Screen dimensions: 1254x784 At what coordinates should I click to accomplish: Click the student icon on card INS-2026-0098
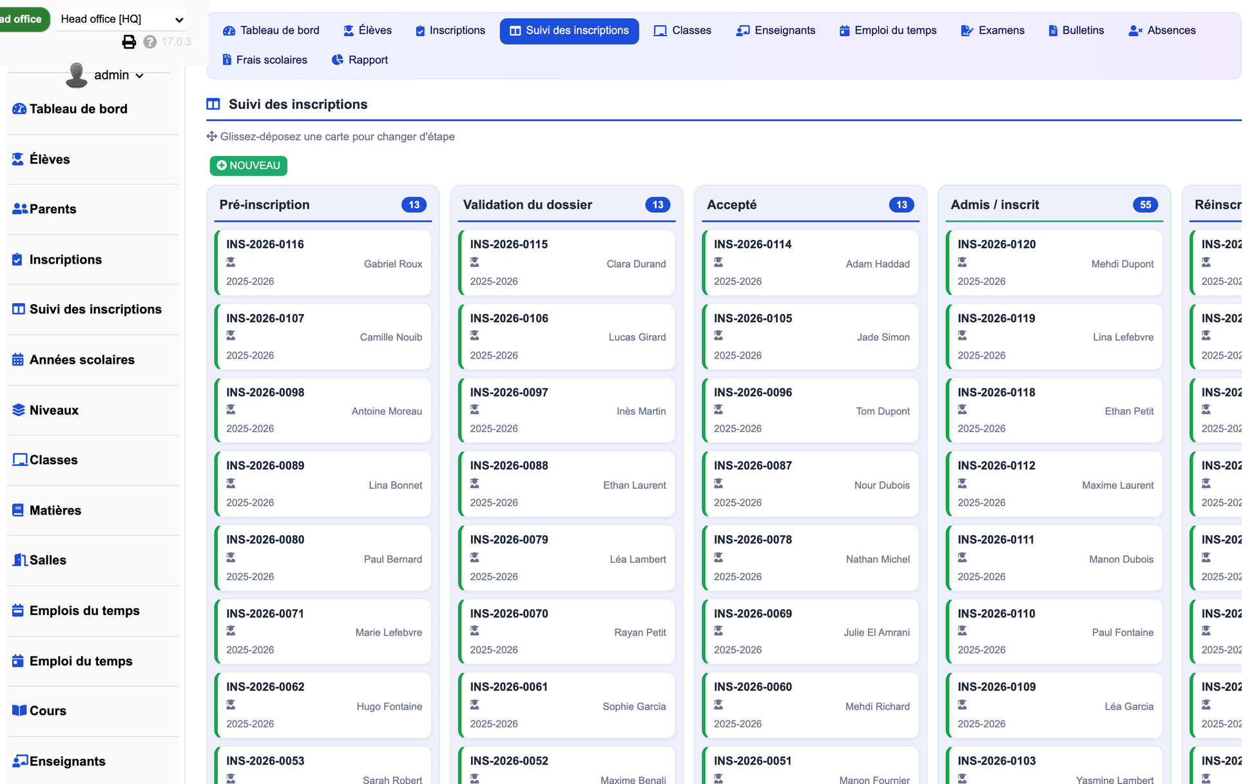(x=231, y=409)
